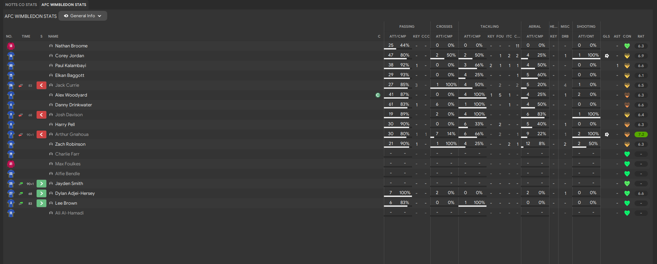Click Zach Robinson's 8% aerial completion
The image size is (657, 264).
coord(542,144)
